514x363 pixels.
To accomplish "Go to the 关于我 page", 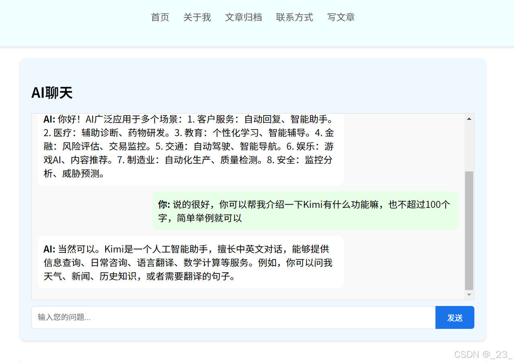I will pyautogui.click(x=197, y=17).
